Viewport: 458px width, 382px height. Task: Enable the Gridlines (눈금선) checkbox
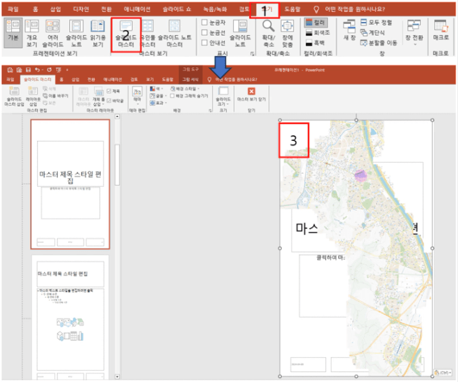click(204, 32)
